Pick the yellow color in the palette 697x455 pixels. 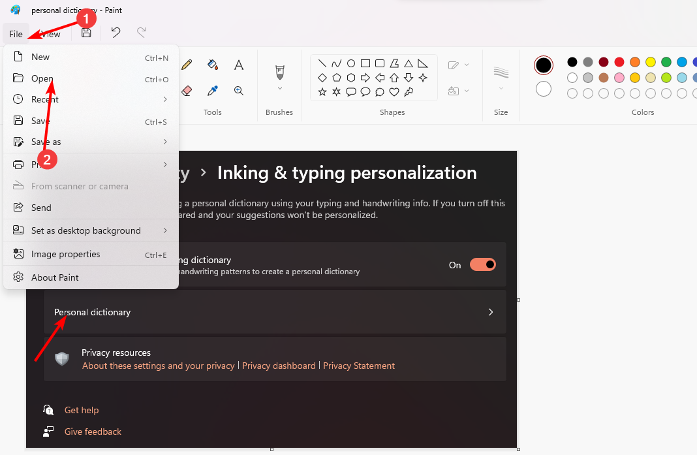tap(650, 62)
